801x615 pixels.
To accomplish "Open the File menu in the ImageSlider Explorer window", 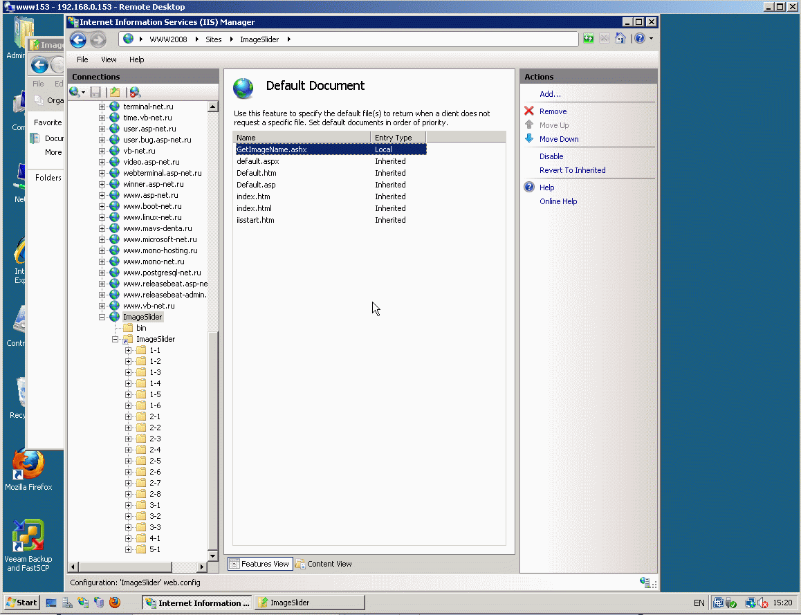I will click(38, 83).
